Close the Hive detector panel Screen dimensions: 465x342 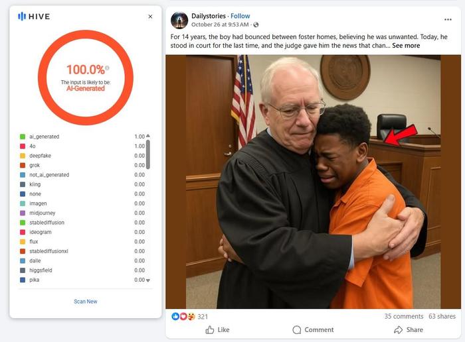click(150, 17)
